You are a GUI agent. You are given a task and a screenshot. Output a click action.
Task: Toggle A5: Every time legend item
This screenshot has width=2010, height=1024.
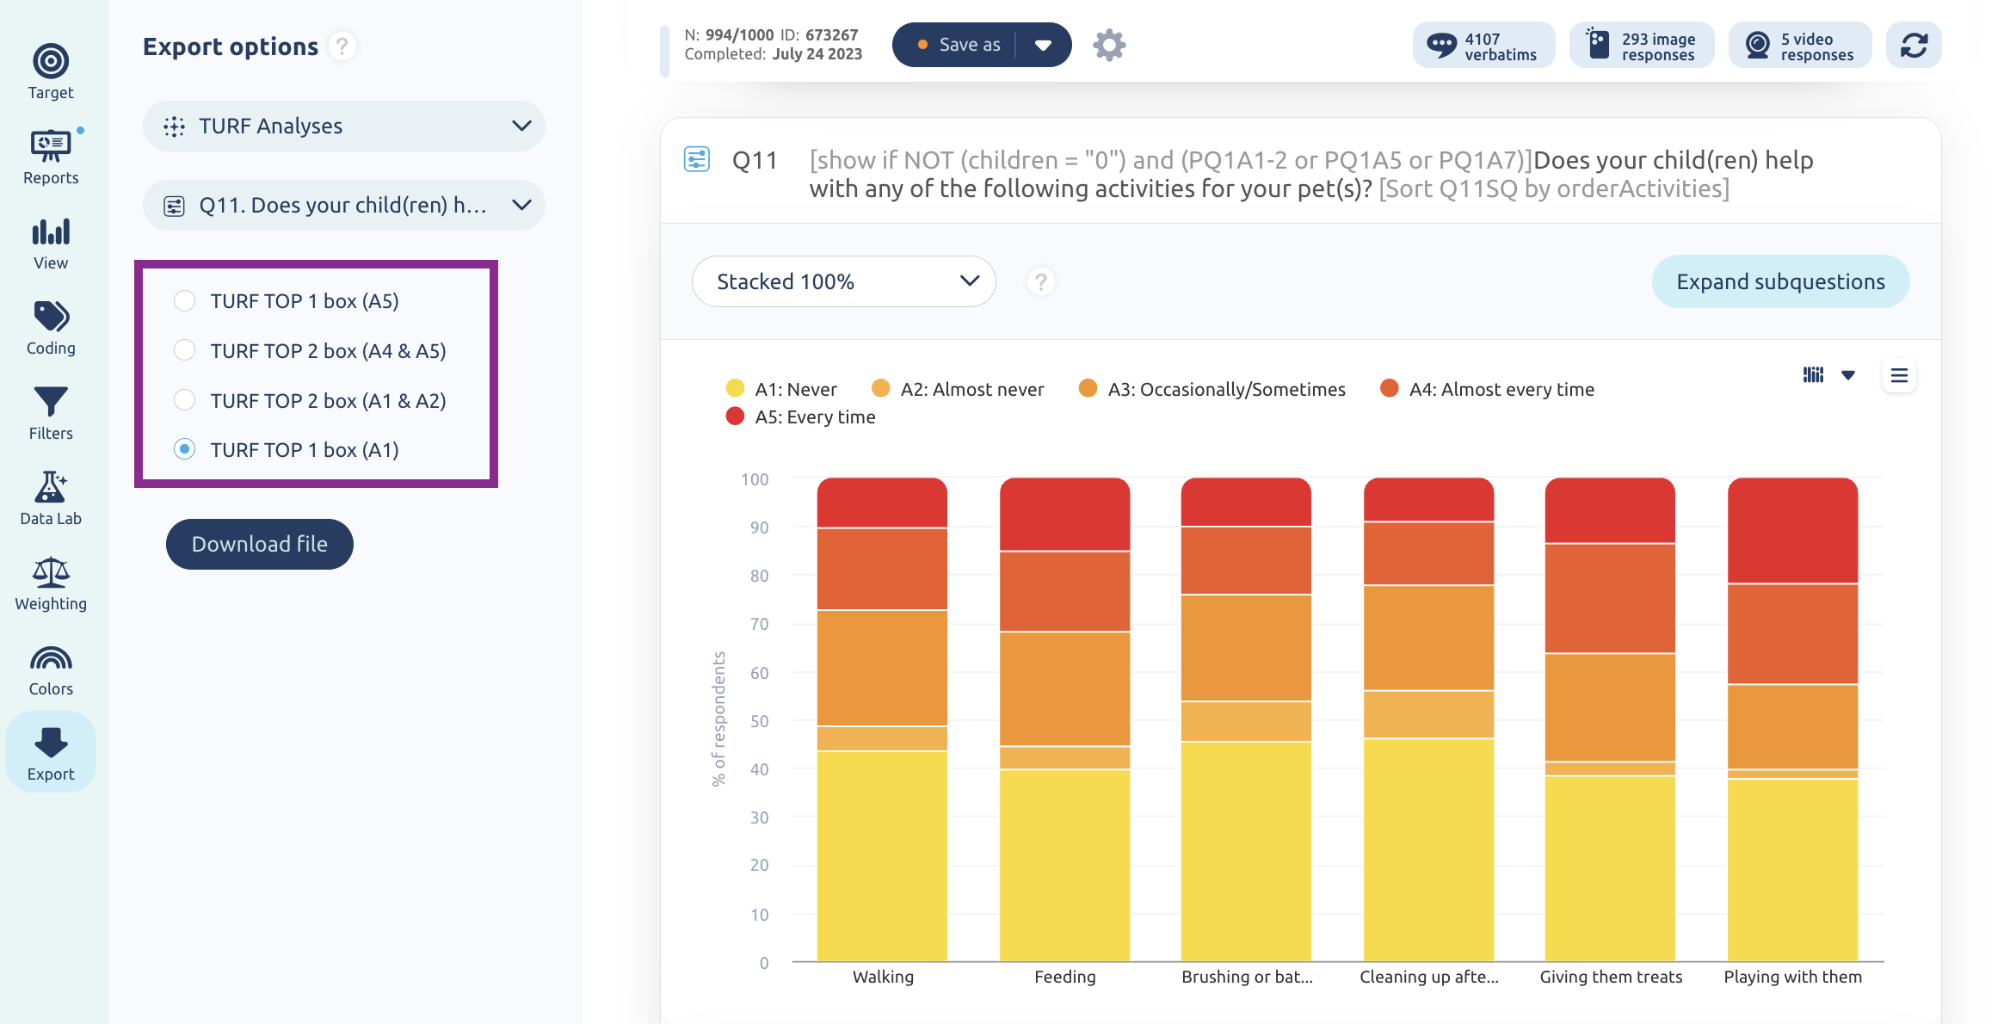pos(800,416)
